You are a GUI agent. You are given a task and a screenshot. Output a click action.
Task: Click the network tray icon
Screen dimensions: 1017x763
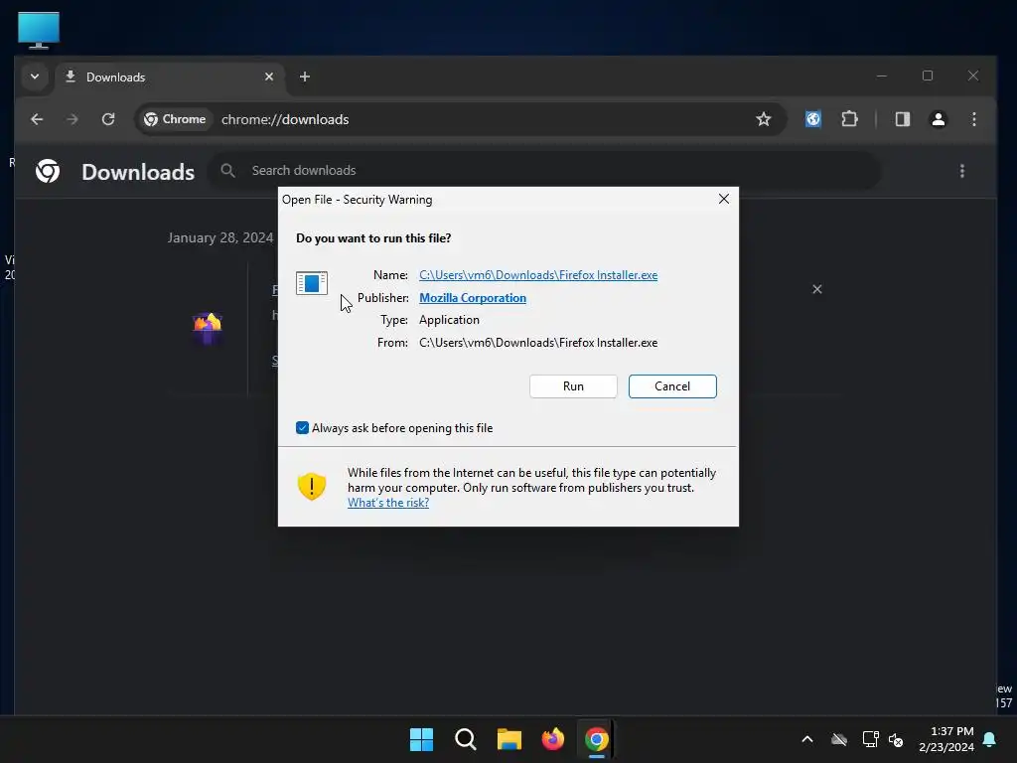(870, 739)
